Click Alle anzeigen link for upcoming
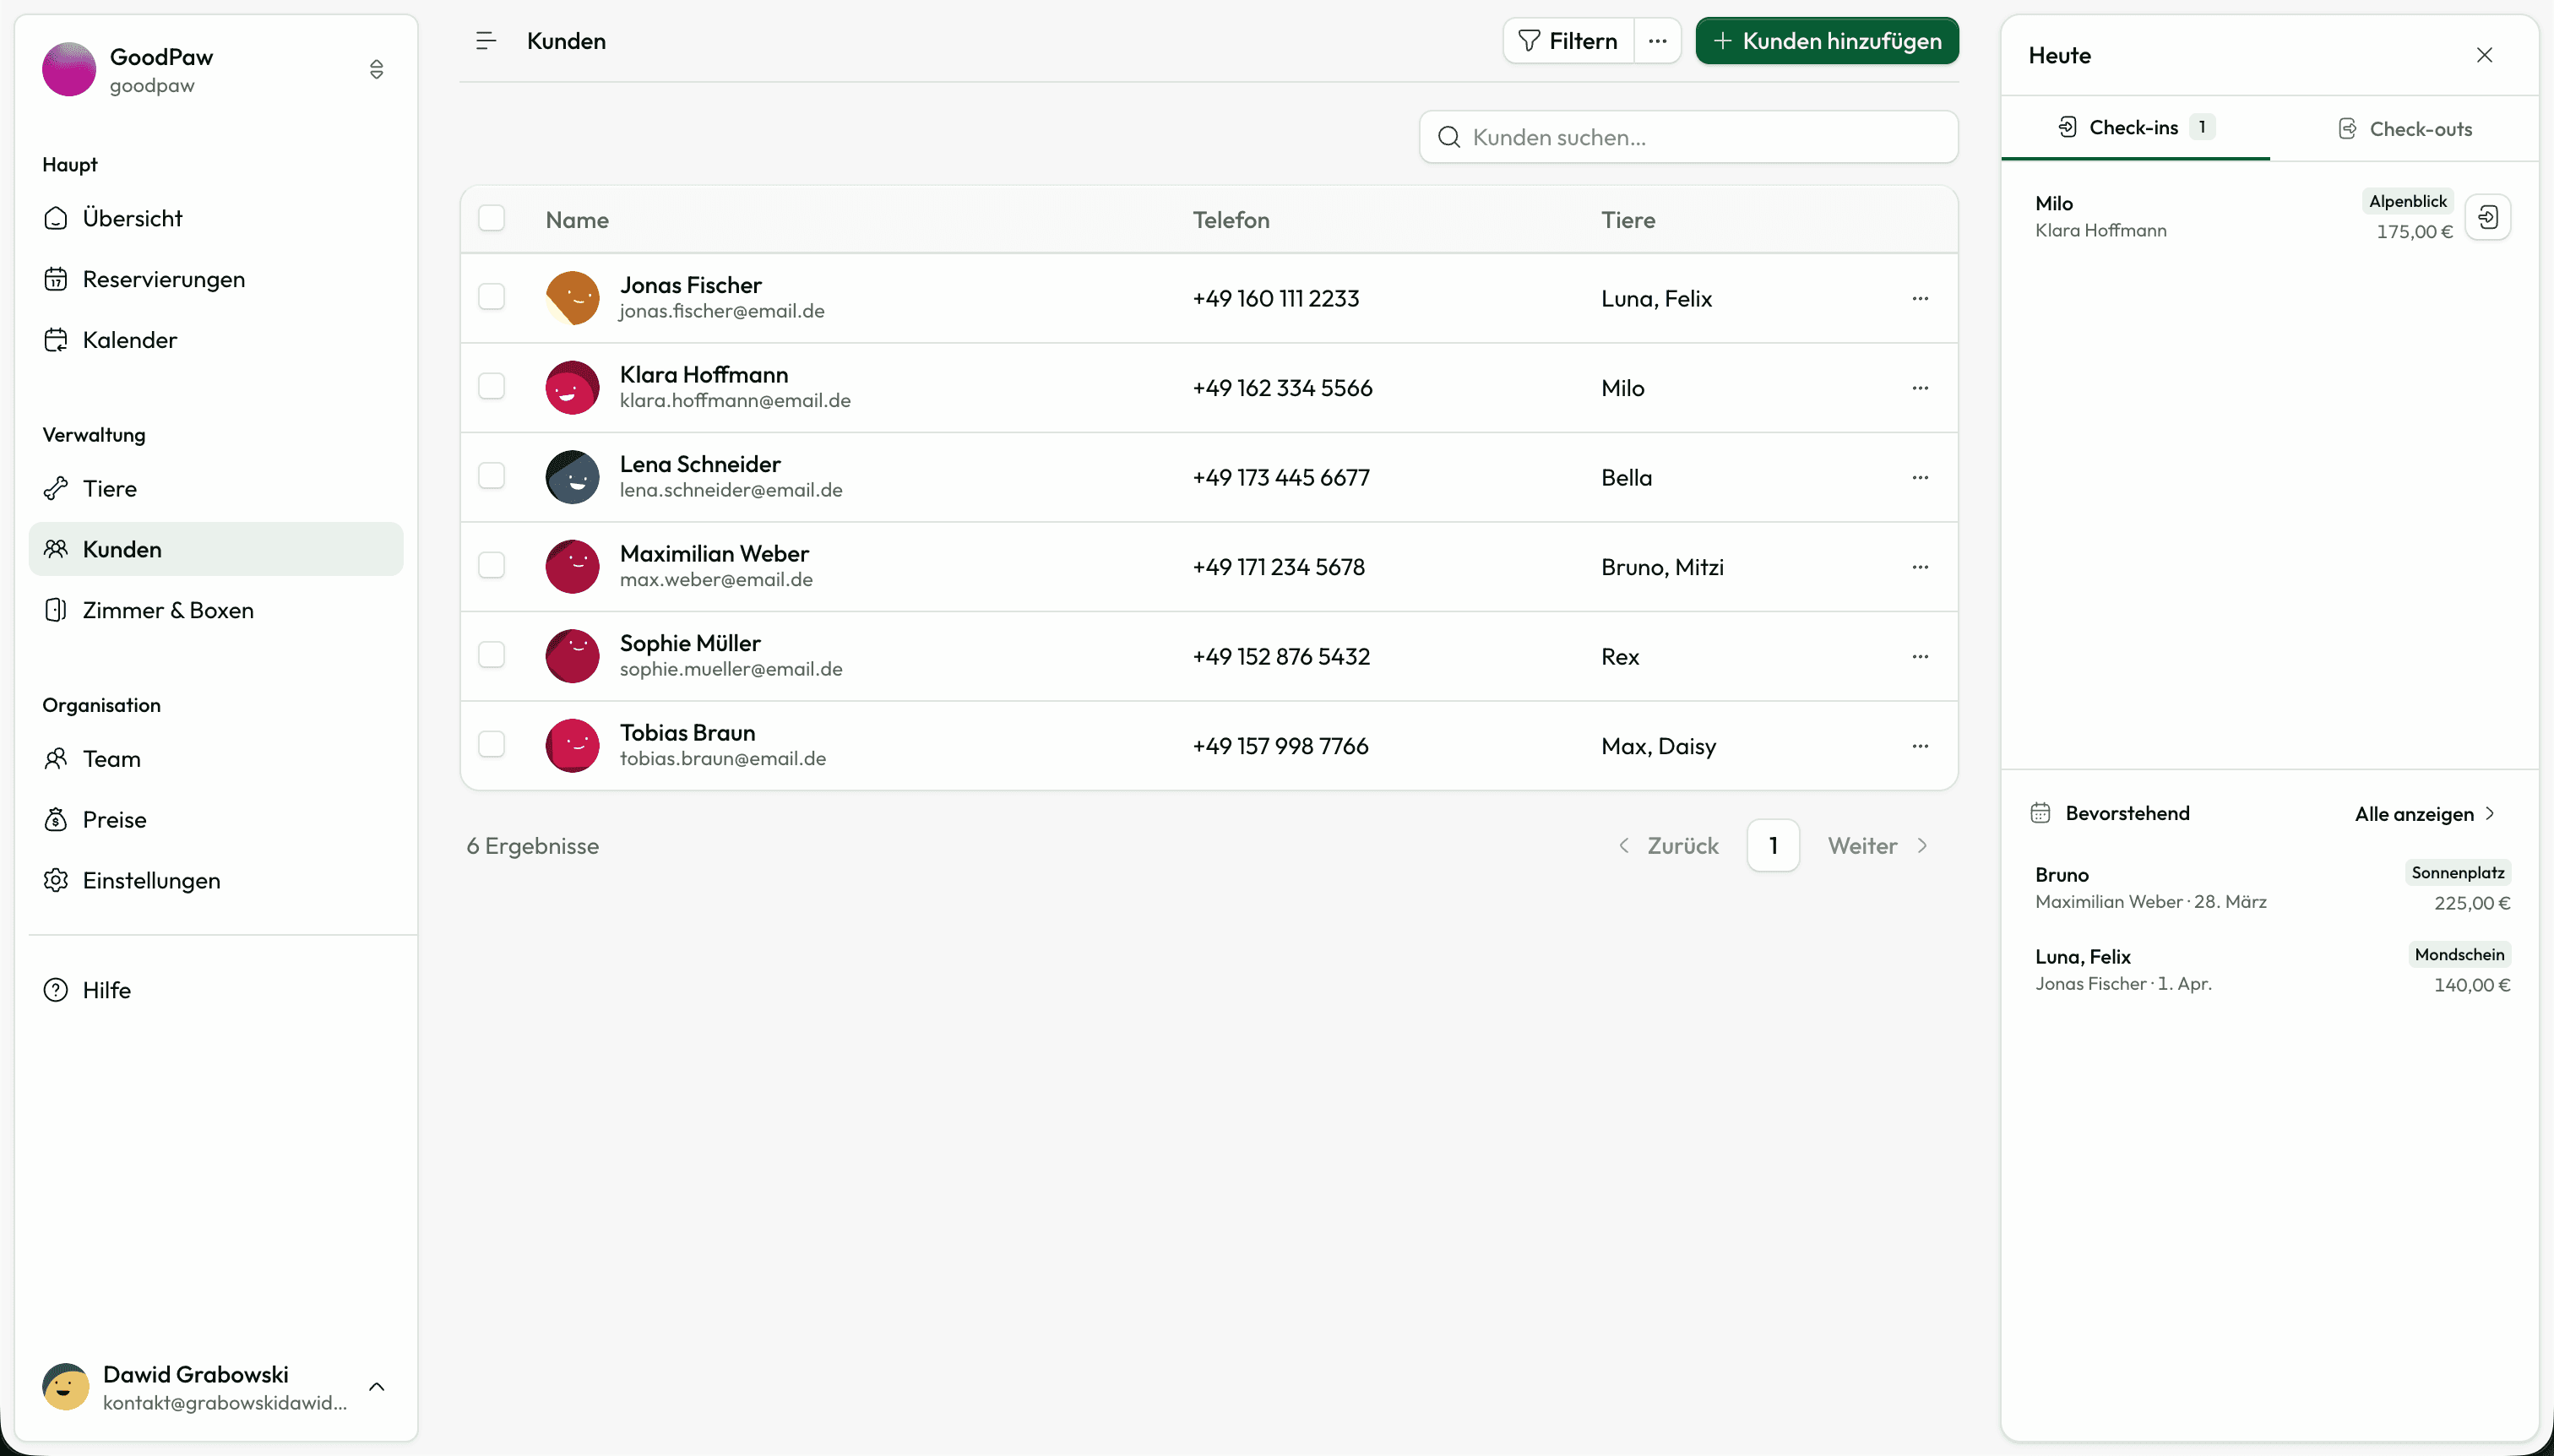 click(x=2424, y=814)
